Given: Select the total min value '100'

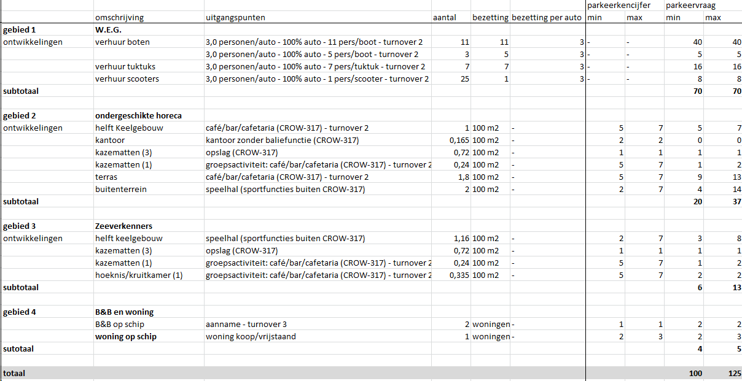Looking at the screenshot, I should click(x=695, y=373).
